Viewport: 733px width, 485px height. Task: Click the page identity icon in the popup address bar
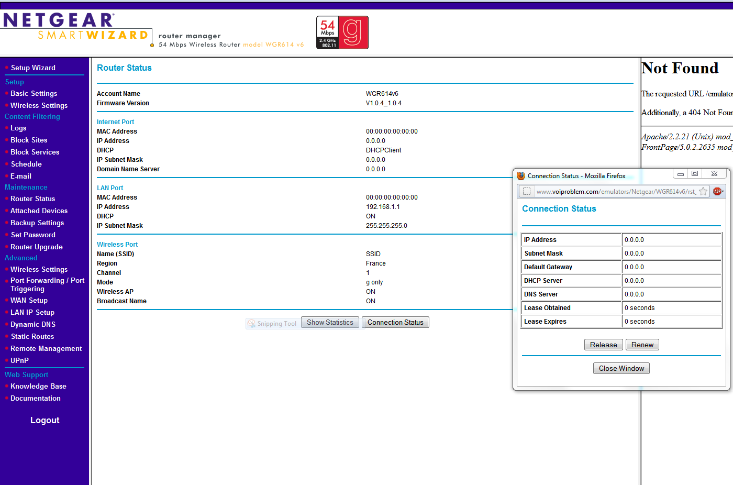pyautogui.click(x=527, y=192)
